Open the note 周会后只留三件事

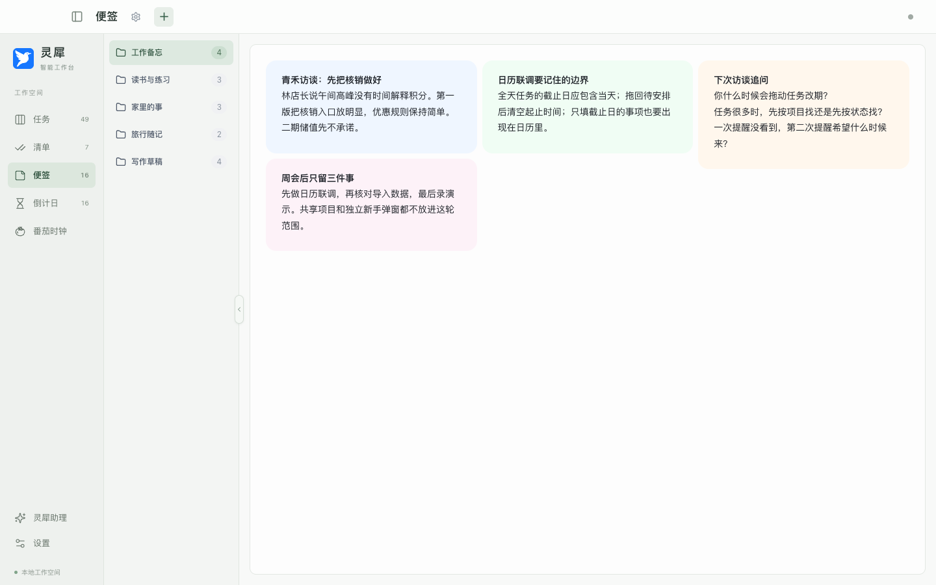371,205
